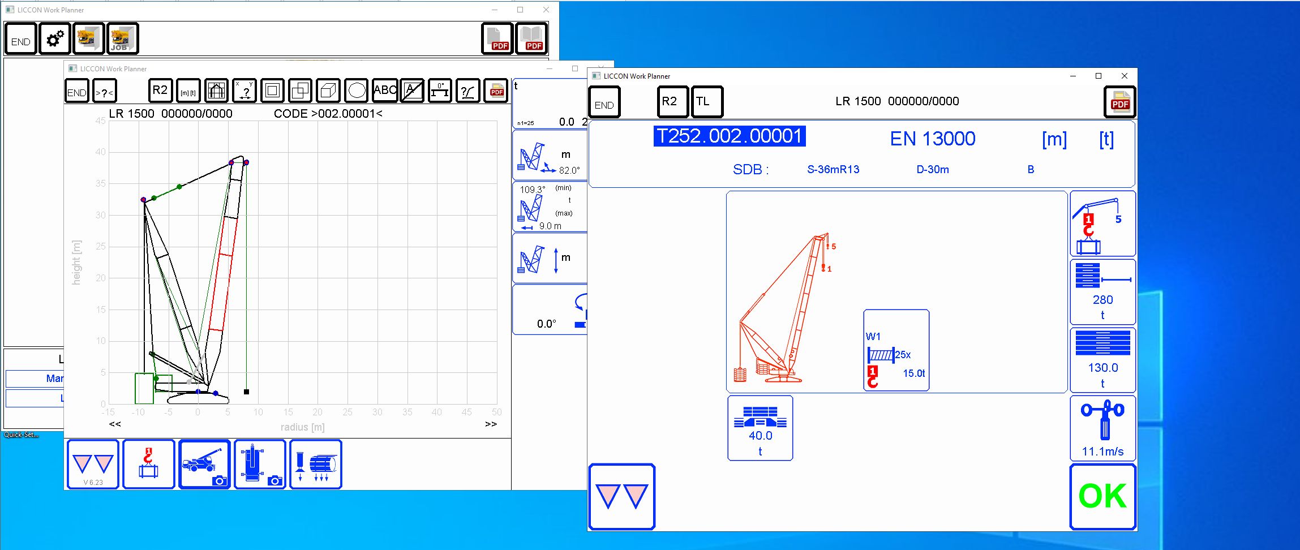Open PDF export in the Work Planner toolbar
The width and height of the screenshot is (1300, 550).
point(496,91)
